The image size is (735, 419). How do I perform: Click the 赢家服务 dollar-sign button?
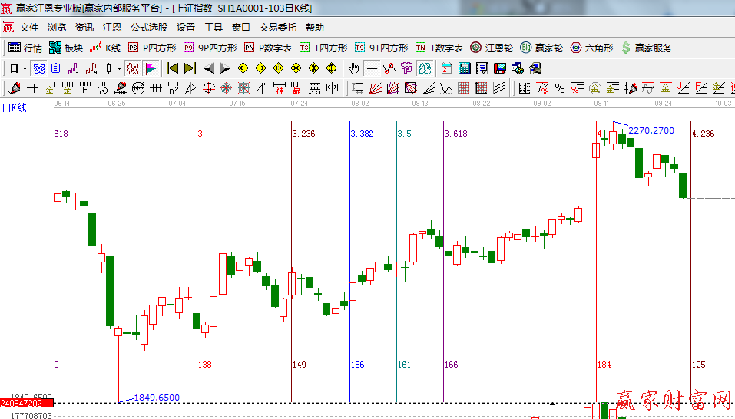tap(646, 48)
